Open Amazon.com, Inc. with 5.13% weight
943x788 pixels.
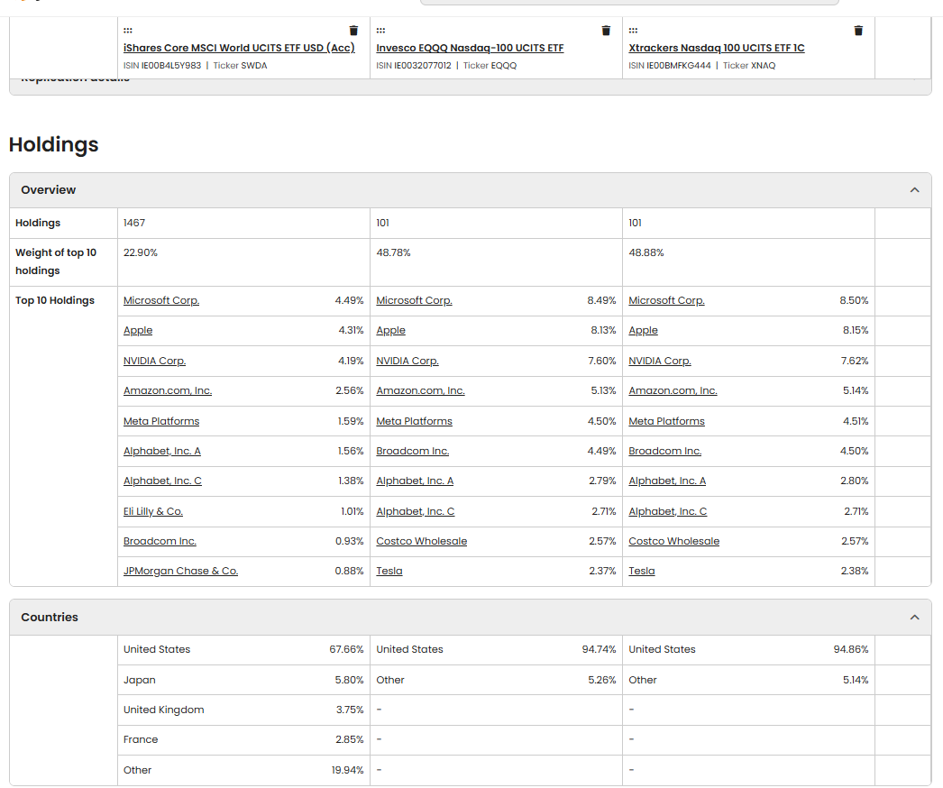coord(420,391)
